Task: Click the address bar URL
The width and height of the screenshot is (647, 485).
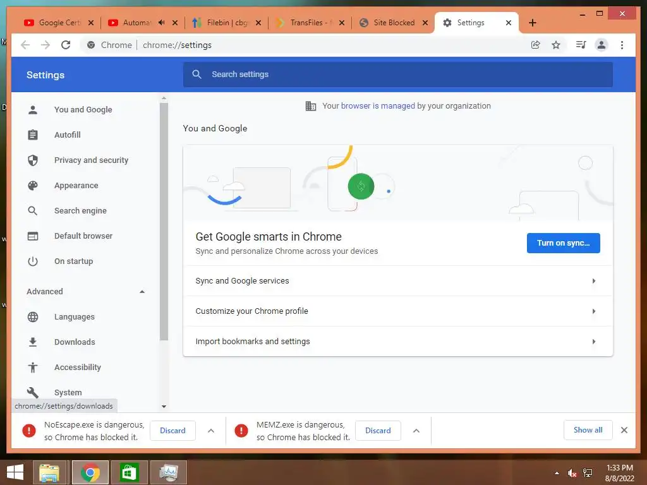Action: (177, 45)
